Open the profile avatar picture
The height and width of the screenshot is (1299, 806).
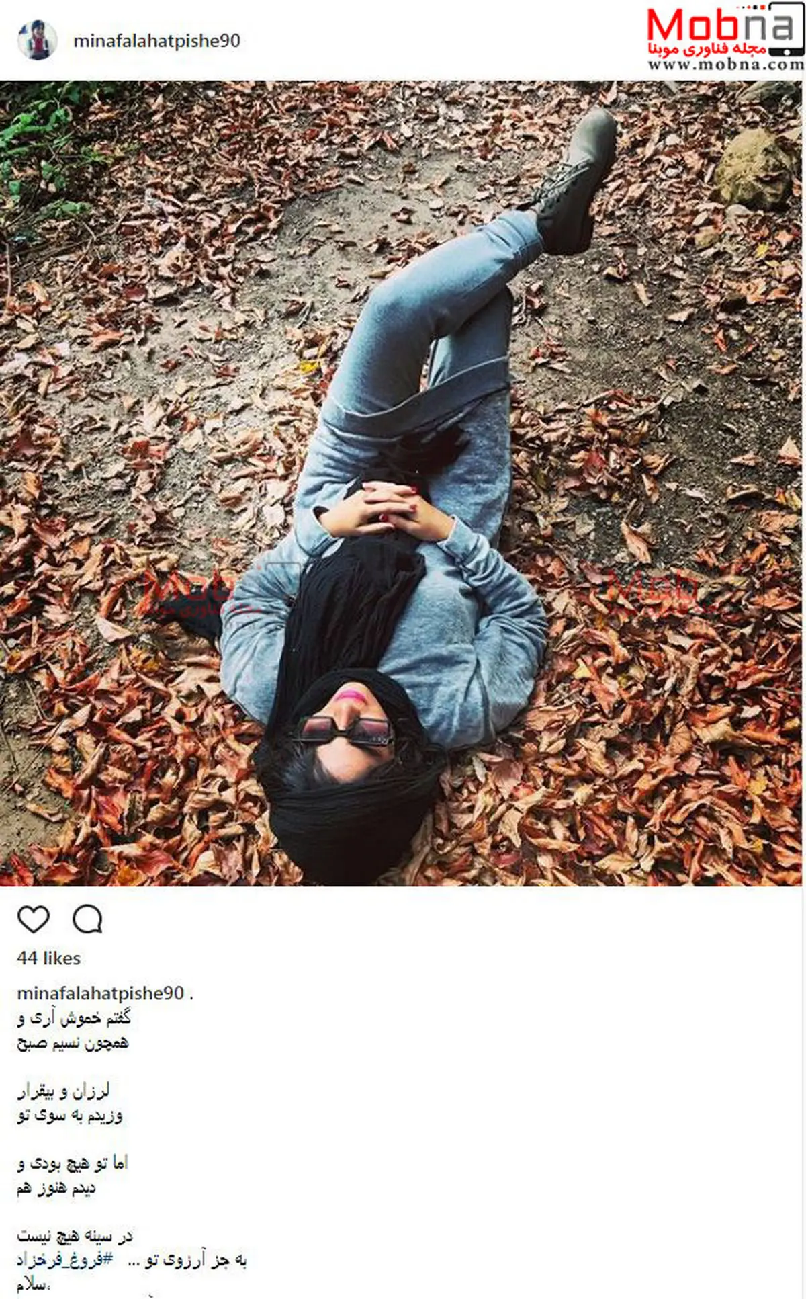[37, 40]
